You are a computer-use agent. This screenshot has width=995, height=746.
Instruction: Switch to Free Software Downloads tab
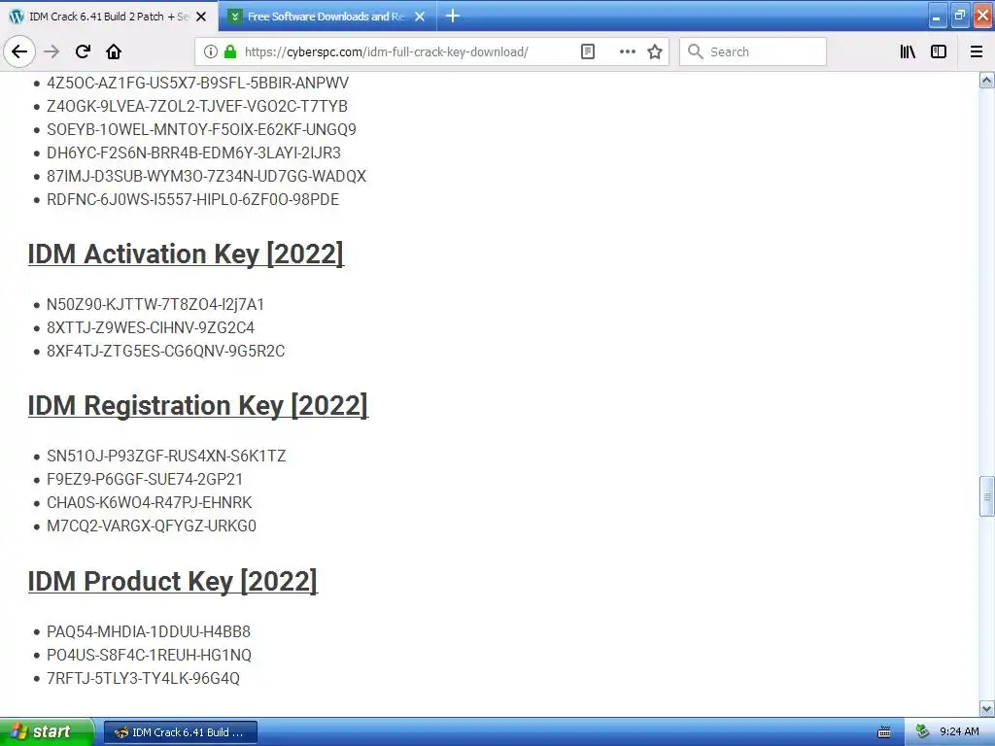click(326, 17)
